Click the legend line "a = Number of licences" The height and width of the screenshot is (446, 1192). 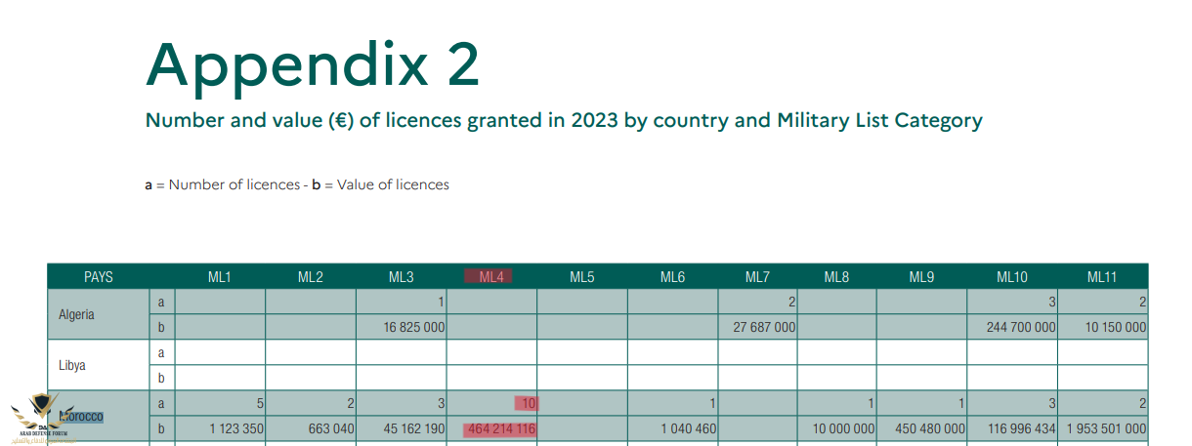tap(223, 184)
